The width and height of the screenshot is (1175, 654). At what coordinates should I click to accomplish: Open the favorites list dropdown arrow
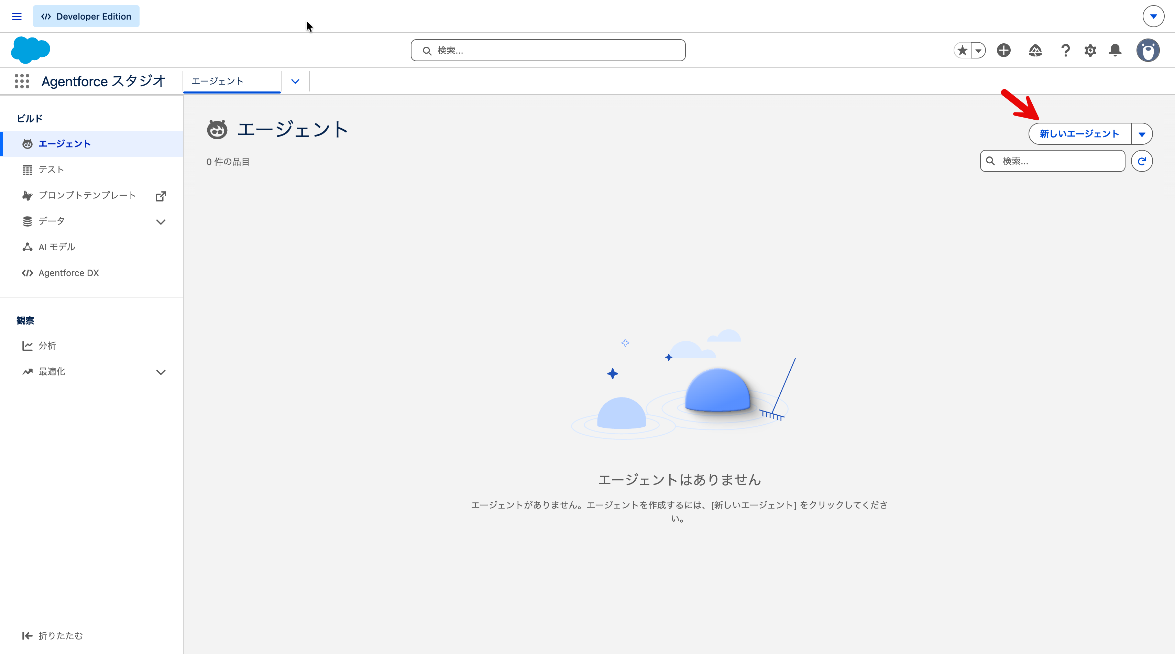coord(978,50)
